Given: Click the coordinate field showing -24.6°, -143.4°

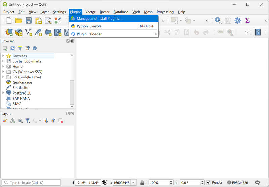Looking at the screenshot, I should (x=88, y=183).
